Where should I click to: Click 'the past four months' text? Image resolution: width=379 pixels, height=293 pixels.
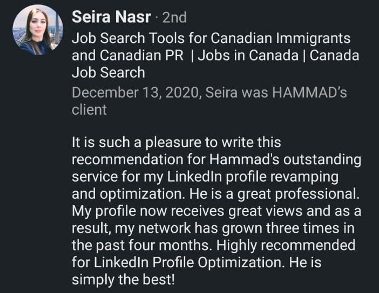pos(141,246)
